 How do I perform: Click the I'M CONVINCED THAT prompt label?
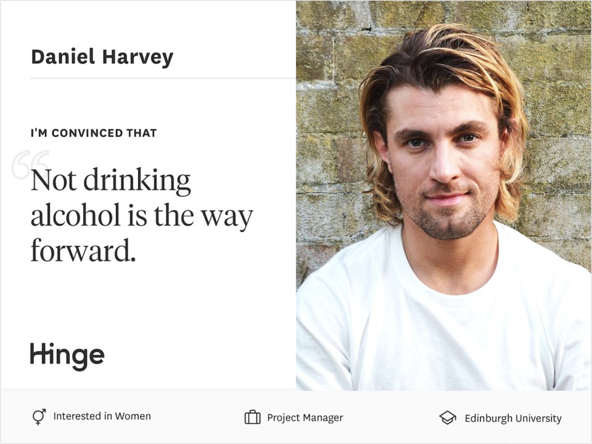pyautogui.click(x=94, y=133)
